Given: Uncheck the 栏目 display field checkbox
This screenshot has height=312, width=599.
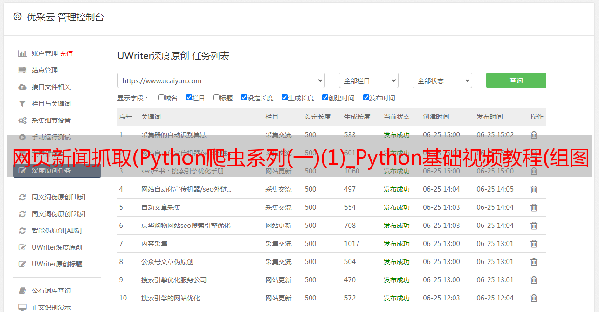Looking at the screenshot, I should point(189,98).
